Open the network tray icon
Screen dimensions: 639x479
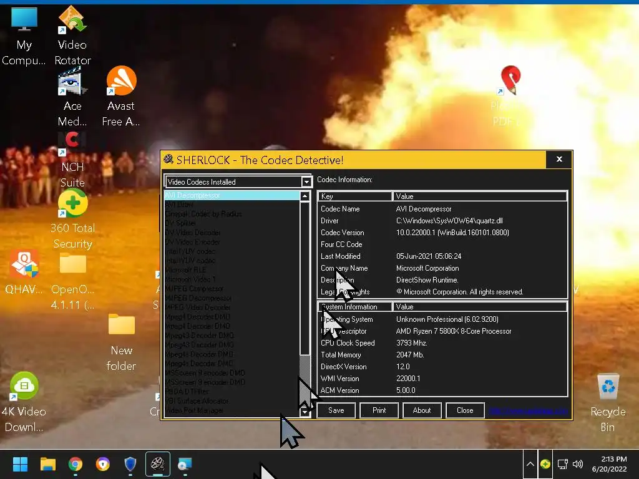563,464
